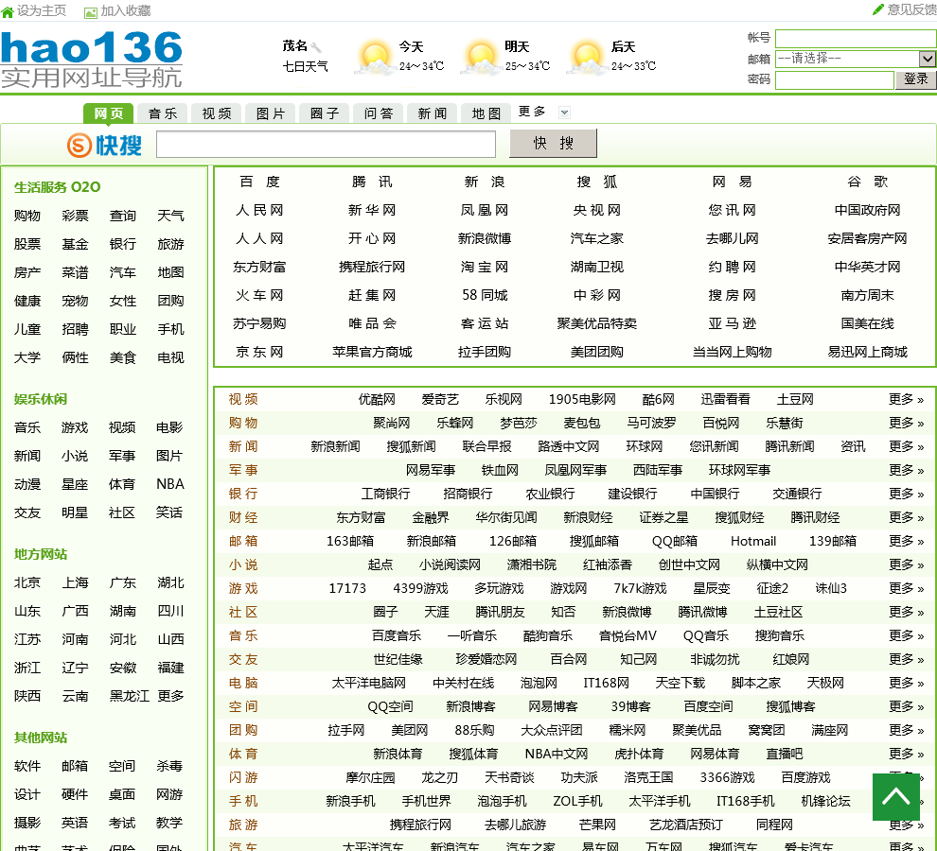
Task: Open the 淘宝网 link
Action: (x=484, y=267)
